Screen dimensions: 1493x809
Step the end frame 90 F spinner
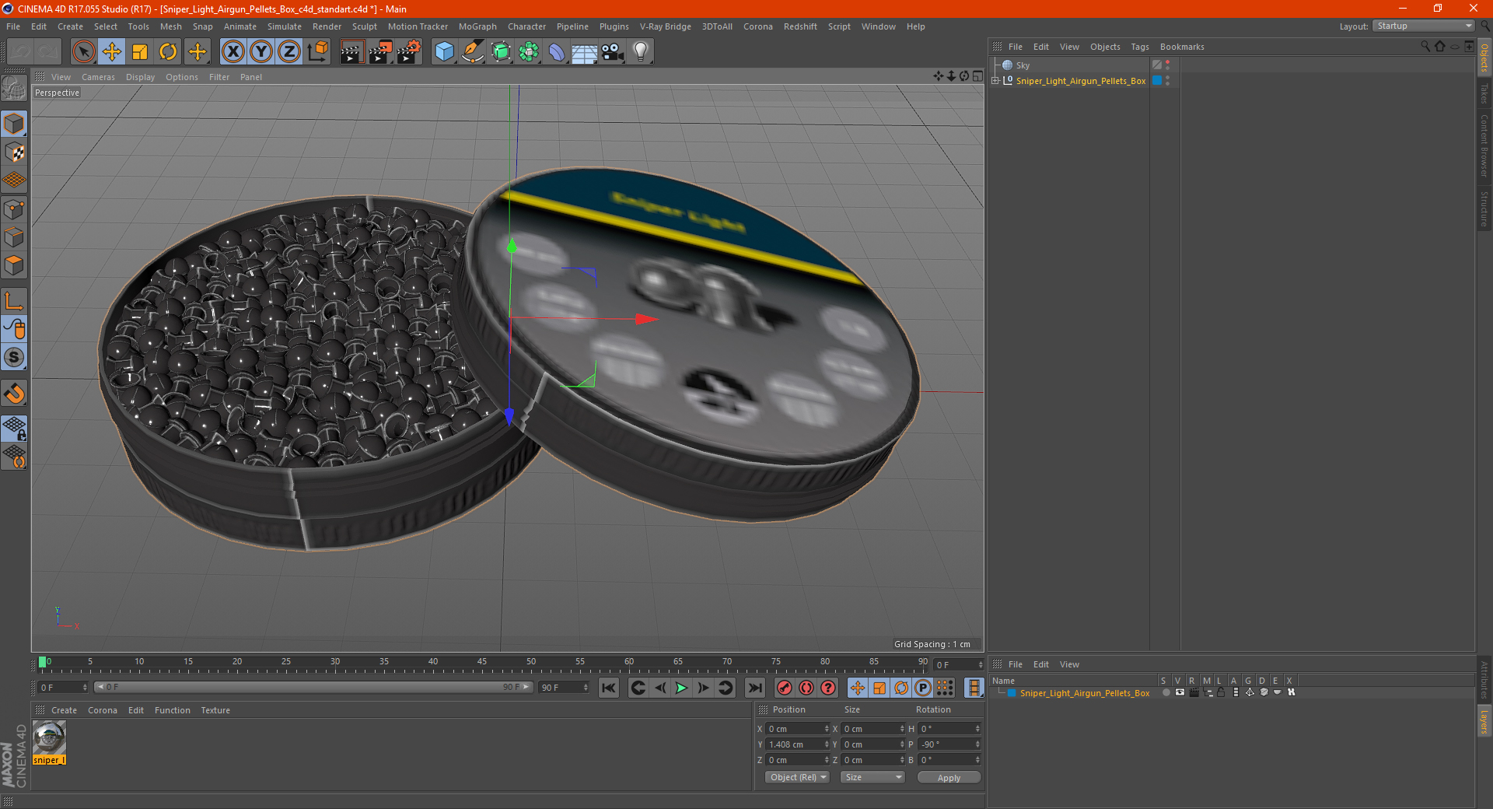pos(586,687)
